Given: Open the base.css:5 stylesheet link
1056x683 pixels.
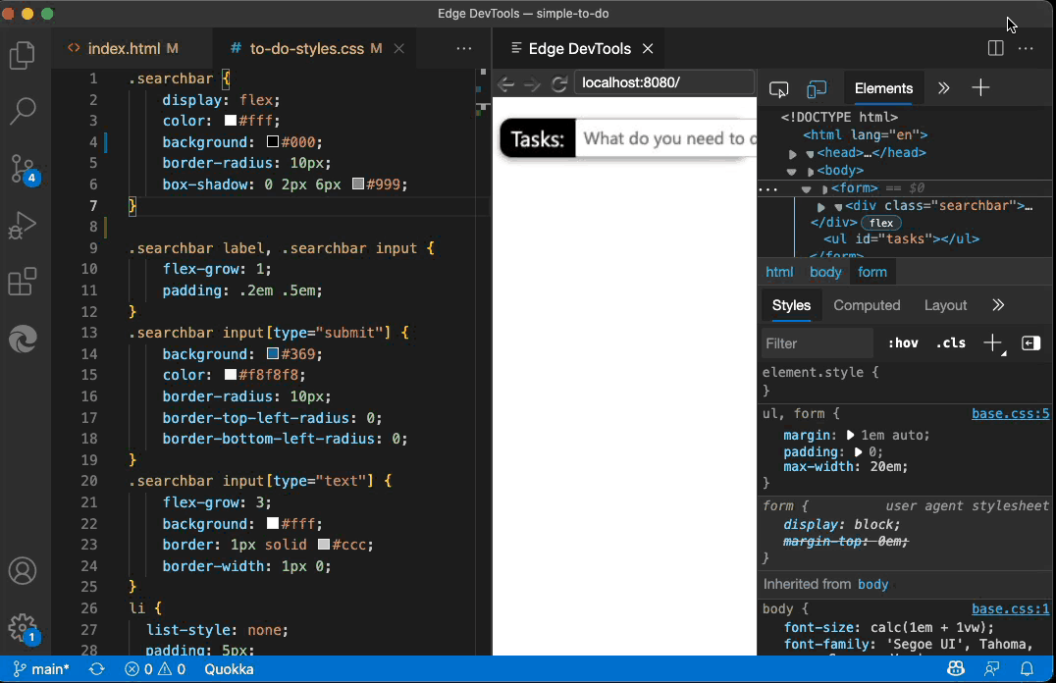Looking at the screenshot, I should coord(1010,413).
